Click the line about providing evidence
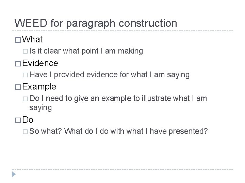245x183 pixels. (109, 75)
